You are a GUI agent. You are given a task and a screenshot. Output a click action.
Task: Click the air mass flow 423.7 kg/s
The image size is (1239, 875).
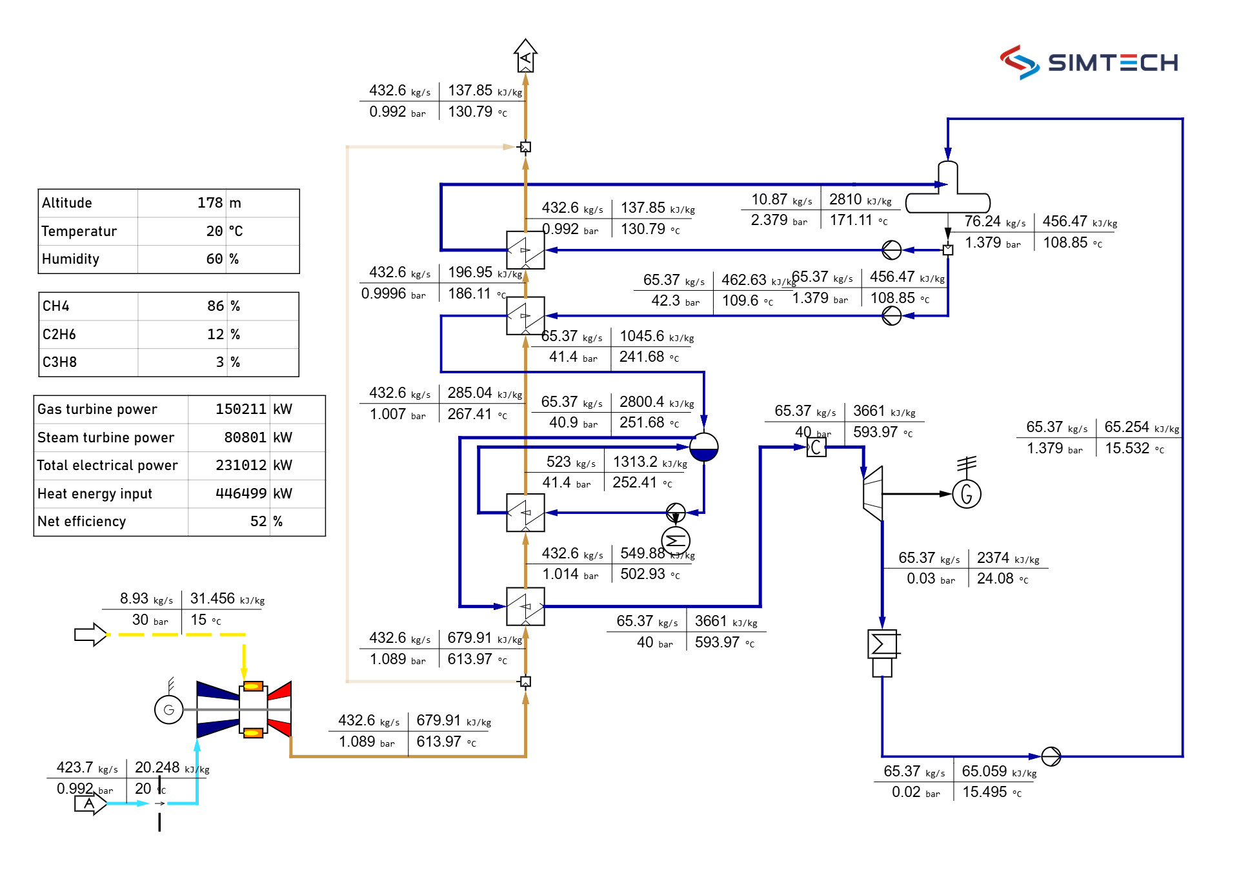tap(87, 768)
